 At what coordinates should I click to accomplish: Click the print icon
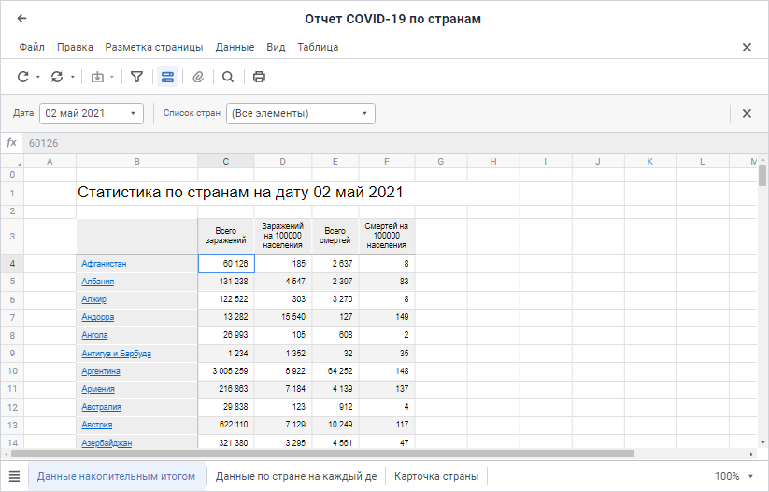tap(259, 77)
